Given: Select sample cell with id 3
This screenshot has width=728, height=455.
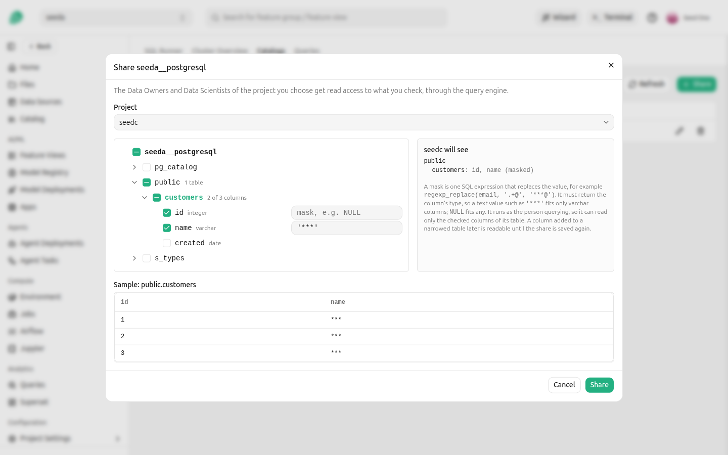Looking at the screenshot, I should click(123, 353).
